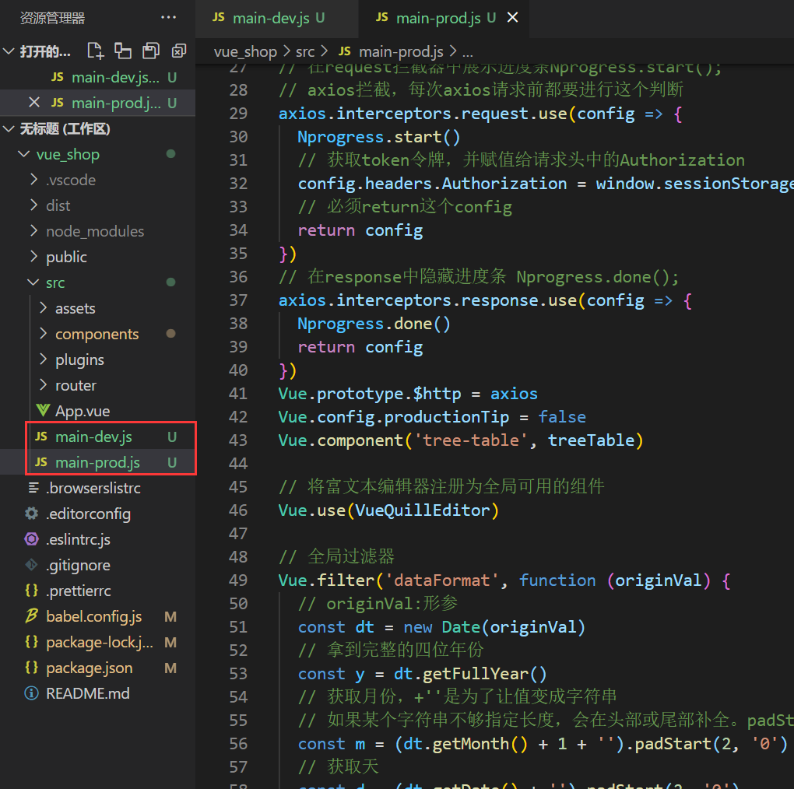Click the Close All Editors icon
The height and width of the screenshot is (789, 794).
pos(179,51)
